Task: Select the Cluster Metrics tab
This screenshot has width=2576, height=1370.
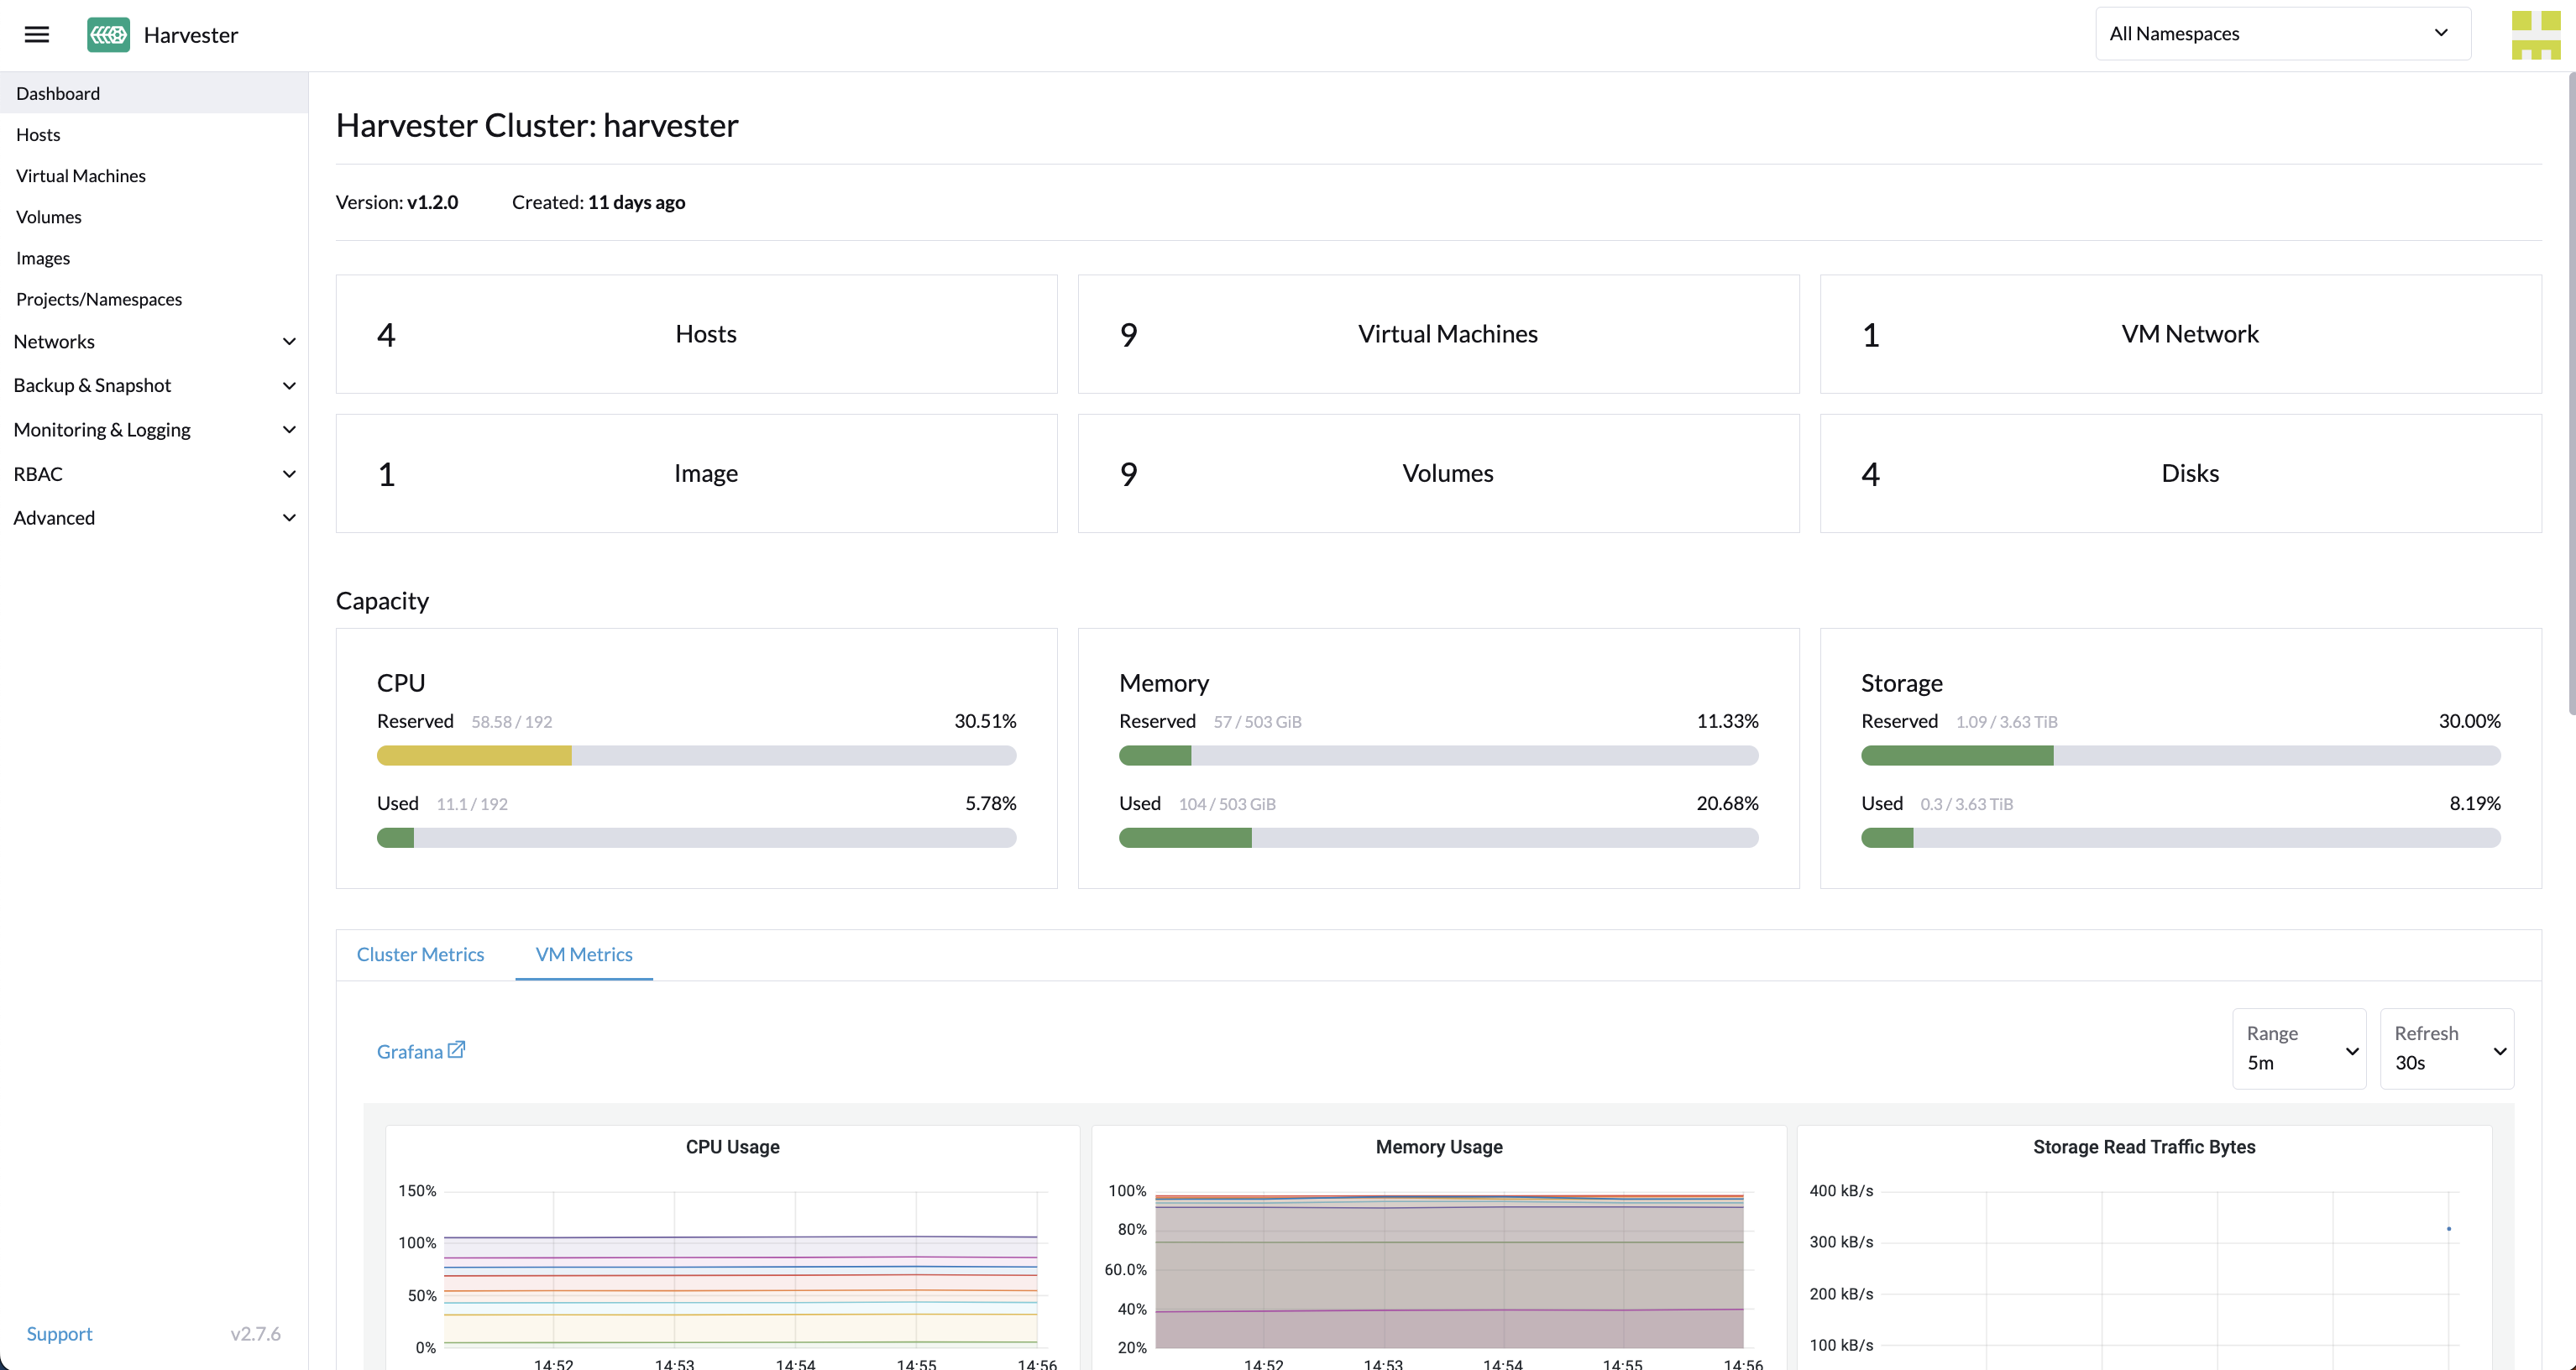Action: coord(421,953)
